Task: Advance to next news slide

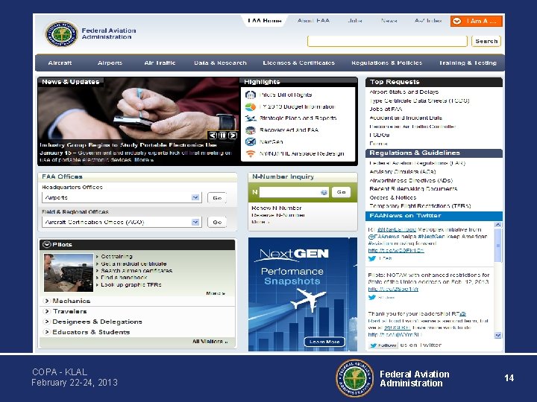Action: [233, 135]
